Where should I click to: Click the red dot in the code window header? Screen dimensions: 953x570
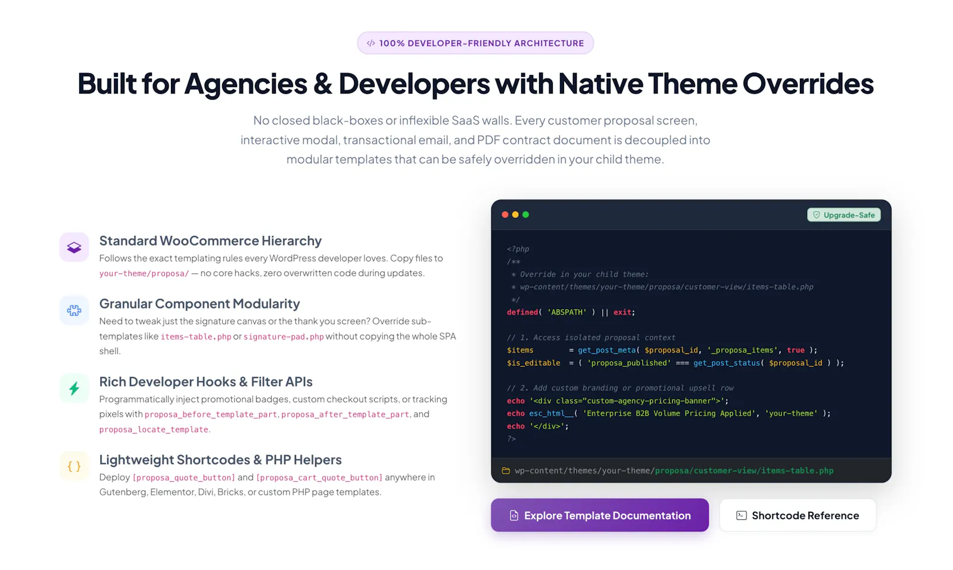pyautogui.click(x=505, y=214)
